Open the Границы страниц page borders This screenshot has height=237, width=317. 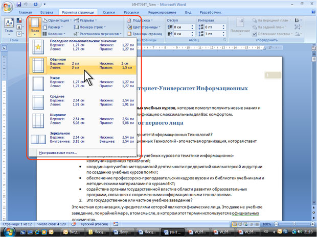click(145, 34)
